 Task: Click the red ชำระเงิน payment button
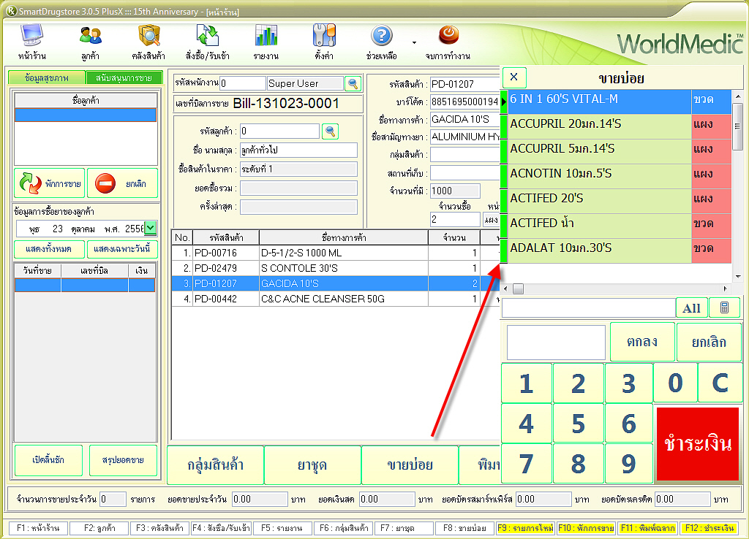(698, 443)
